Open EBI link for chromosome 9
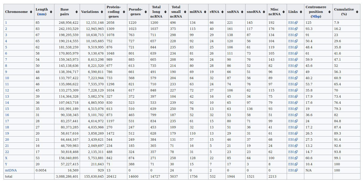The width and height of the screenshot is (364, 182). click(x=293, y=72)
